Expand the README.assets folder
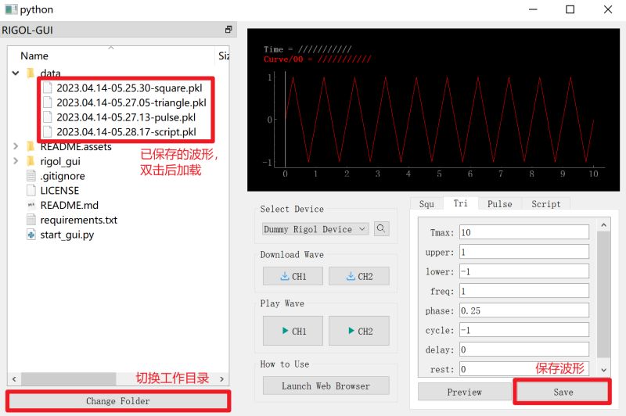 [16, 146]
